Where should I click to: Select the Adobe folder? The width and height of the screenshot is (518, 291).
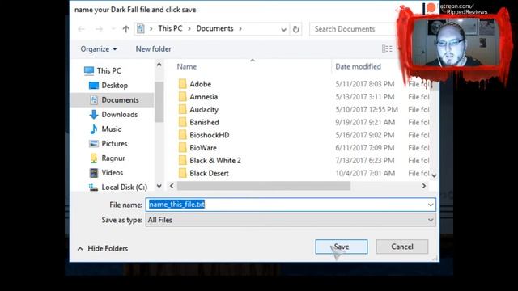(x=200, y=84)
